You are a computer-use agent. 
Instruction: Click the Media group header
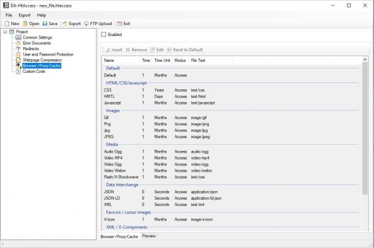coord(112,145)
